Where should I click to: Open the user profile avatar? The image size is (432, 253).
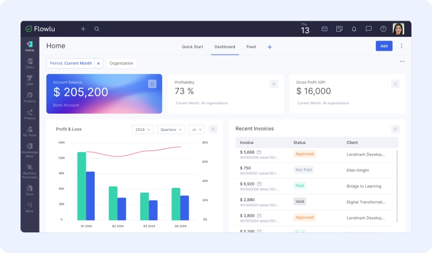(398, 29)
